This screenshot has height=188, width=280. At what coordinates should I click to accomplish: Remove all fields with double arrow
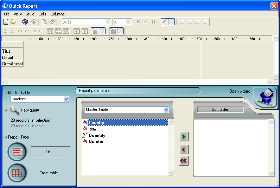click(x=184, y=161)
